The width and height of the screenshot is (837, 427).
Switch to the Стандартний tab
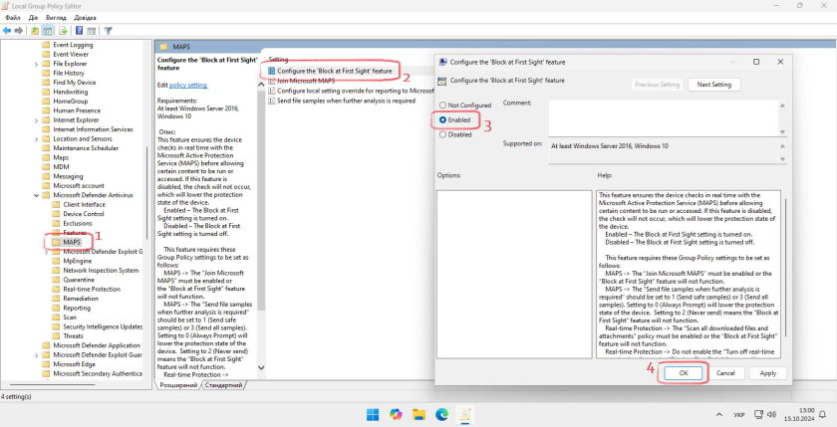point(223,385)
